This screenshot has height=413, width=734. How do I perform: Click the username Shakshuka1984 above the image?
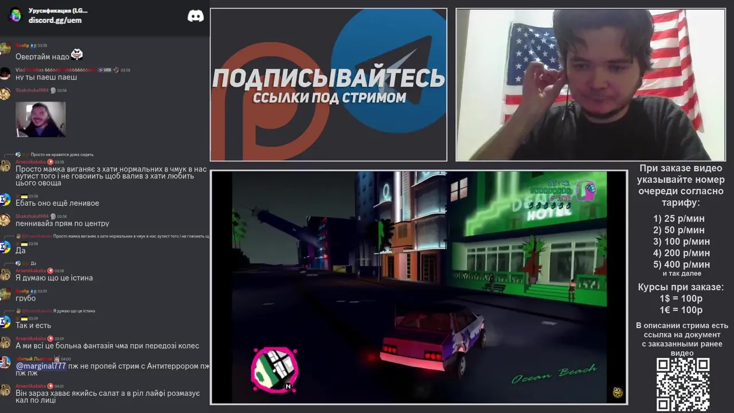pos(32,91)
